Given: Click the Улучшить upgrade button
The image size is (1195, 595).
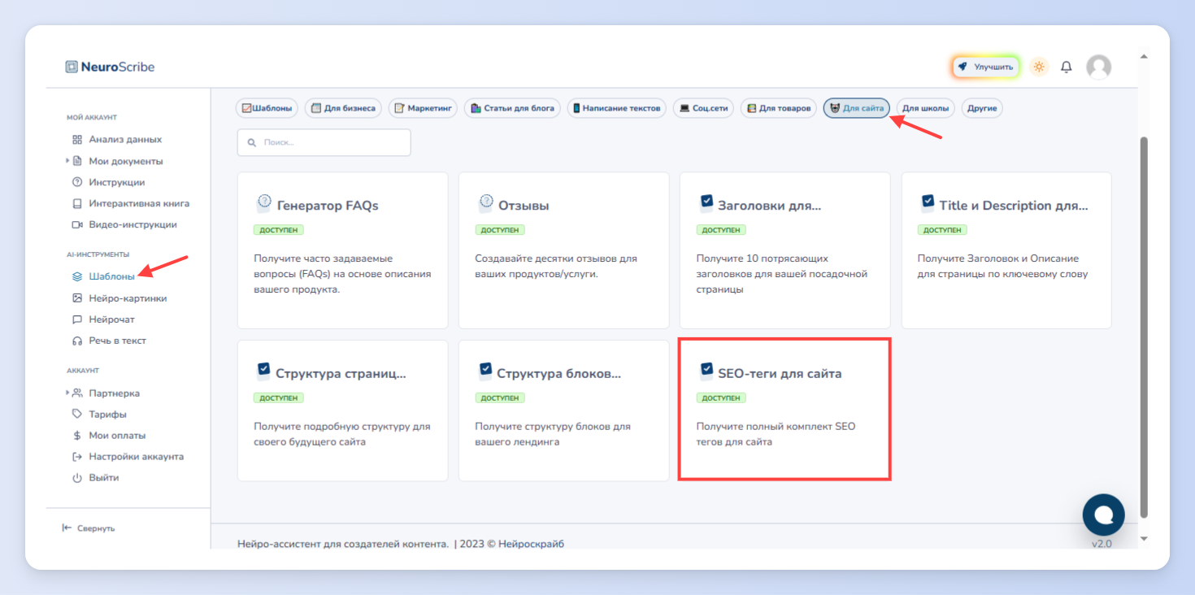Looking at the screenshot, I should [x=986, y=67].
